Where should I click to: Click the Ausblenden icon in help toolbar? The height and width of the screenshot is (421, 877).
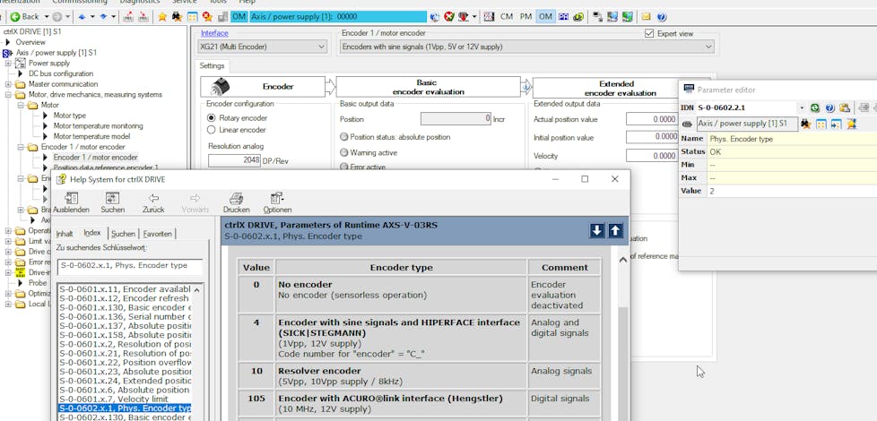(71, 198)
